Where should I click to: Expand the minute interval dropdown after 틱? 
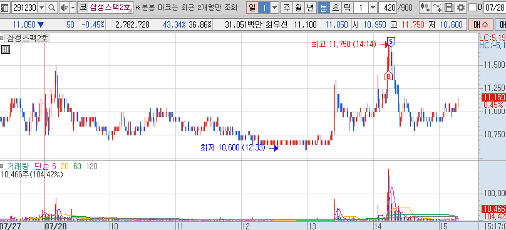373,8
